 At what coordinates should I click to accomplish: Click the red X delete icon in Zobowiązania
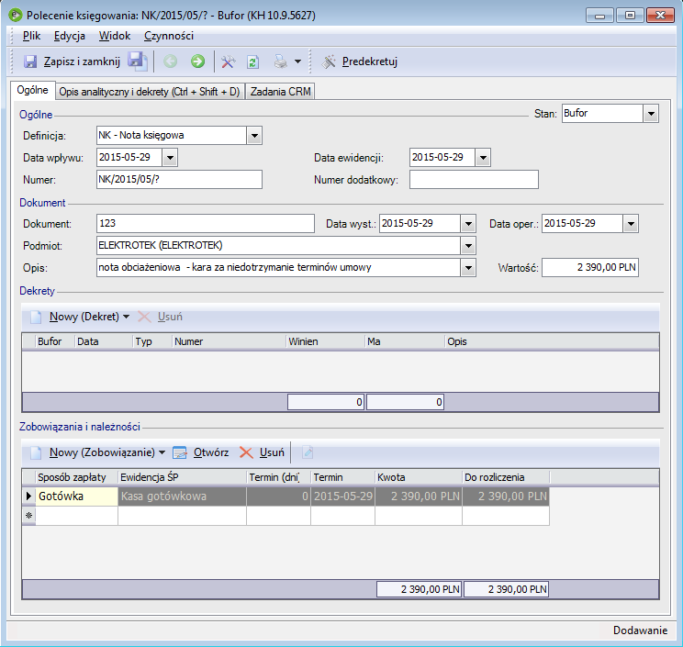[246, 452]
